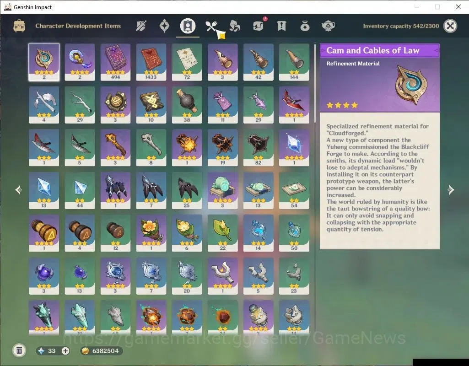Click the large item icon in detail panel
This screenshot has width=469, height=366.
(x=411, y=85)
